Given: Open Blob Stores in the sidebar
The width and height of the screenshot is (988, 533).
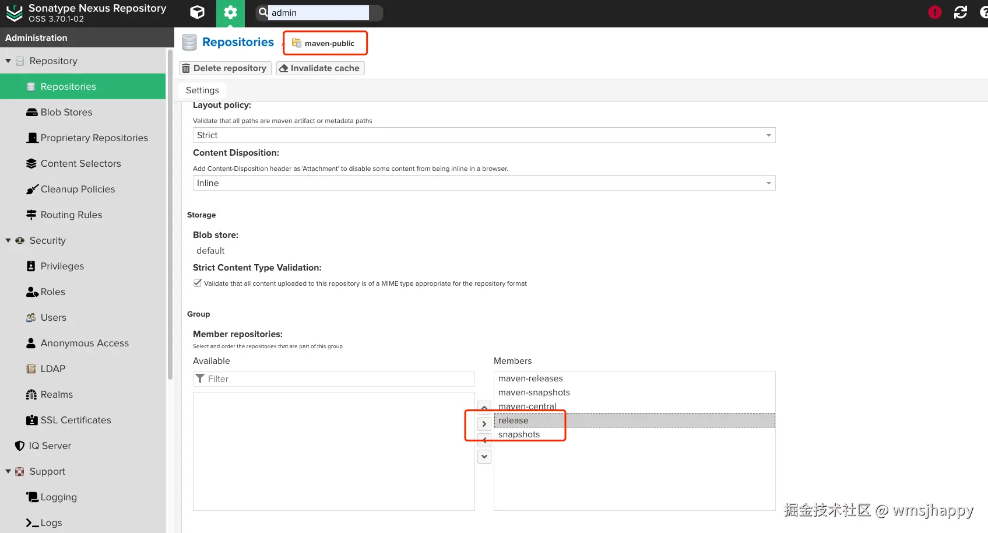Looking at the screenshot, I should (83, 112).
